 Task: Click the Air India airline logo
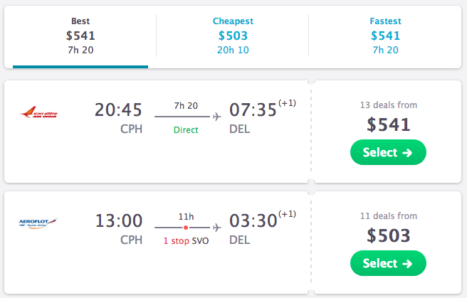[x=38, y=112]
